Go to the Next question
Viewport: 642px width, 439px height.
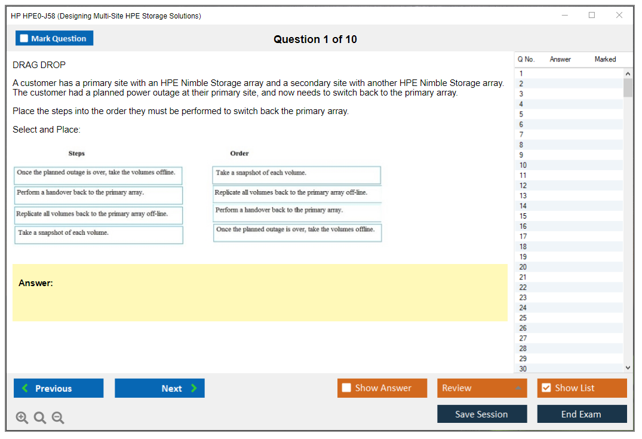click(x=159, y=388)
